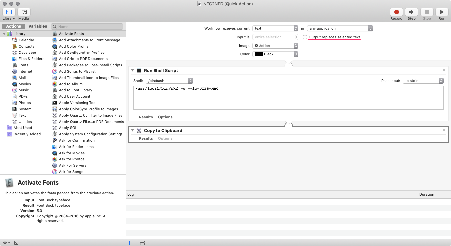The image size is (451, 246).
Task: Close the Copy to Clipboard action
Action: tap(444, 130)
